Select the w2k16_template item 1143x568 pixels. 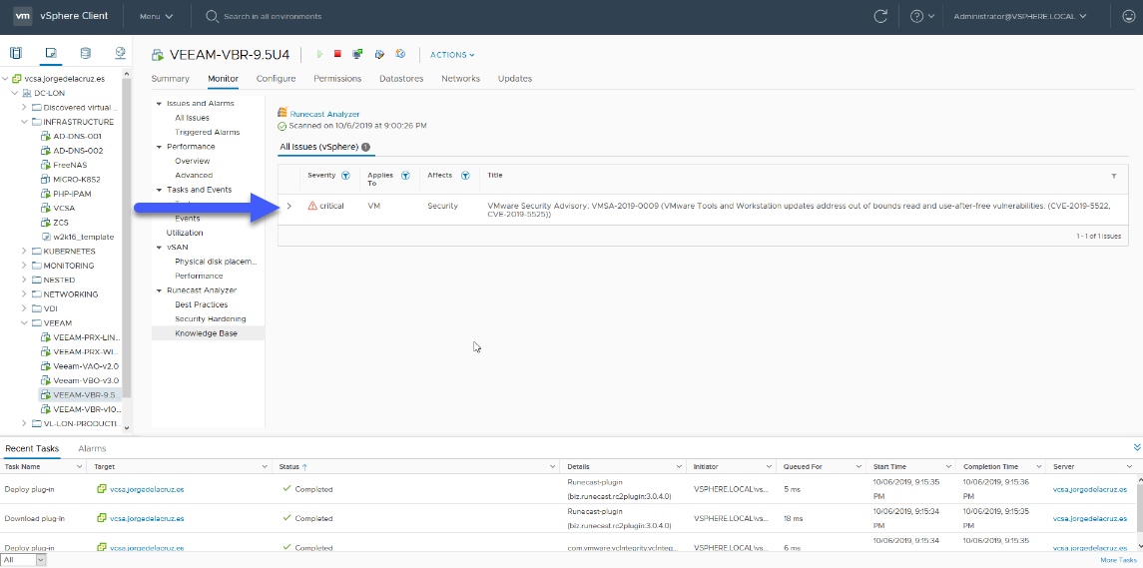(x=83, y=237)
